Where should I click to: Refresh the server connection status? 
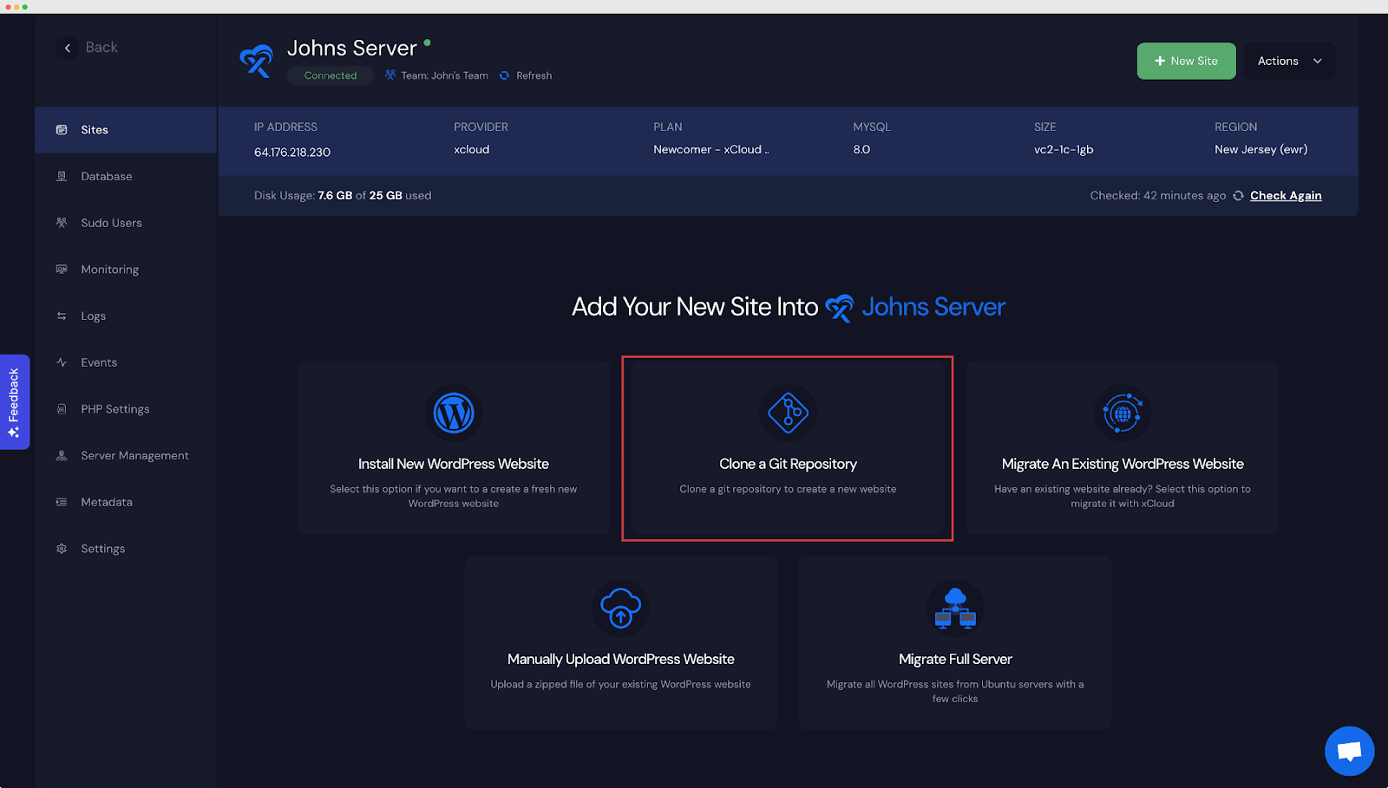pyautogui.click(x=525, y=75)
